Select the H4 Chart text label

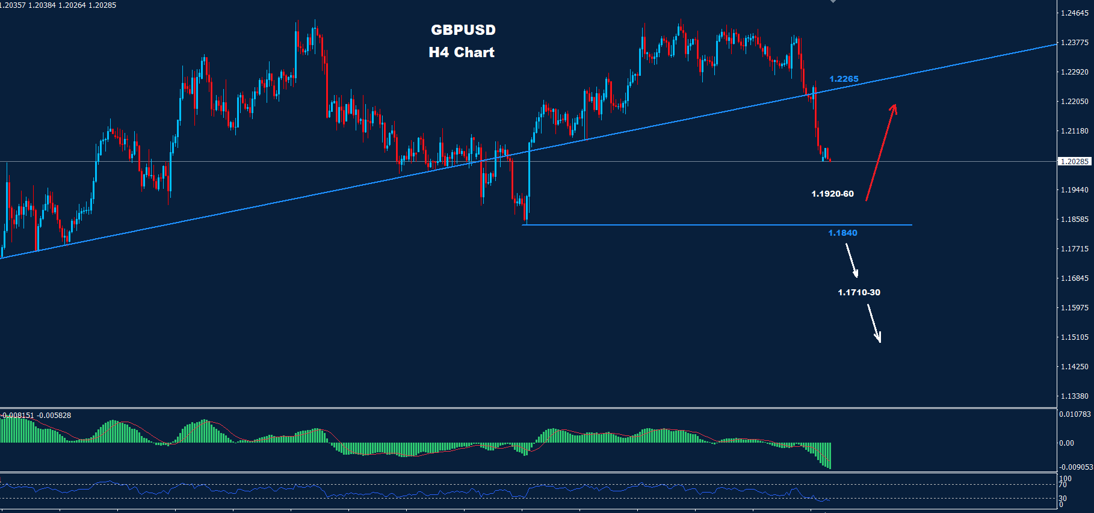coord(462,52)
